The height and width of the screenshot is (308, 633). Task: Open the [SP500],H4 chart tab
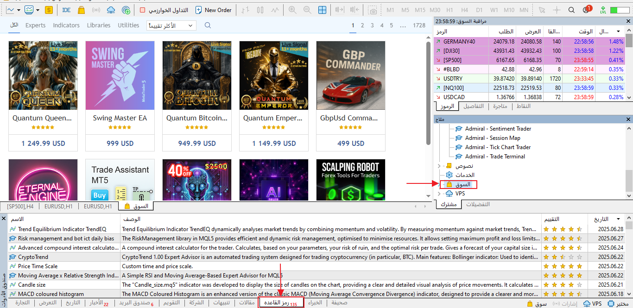20,207
